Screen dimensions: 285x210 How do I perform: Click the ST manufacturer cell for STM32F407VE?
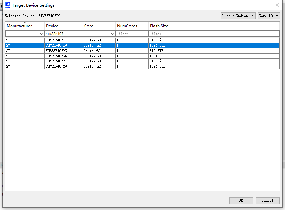pos(25,51)
